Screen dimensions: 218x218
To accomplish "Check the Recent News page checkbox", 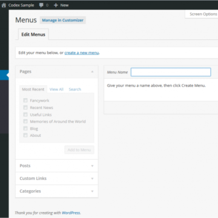I will [25, 107].
